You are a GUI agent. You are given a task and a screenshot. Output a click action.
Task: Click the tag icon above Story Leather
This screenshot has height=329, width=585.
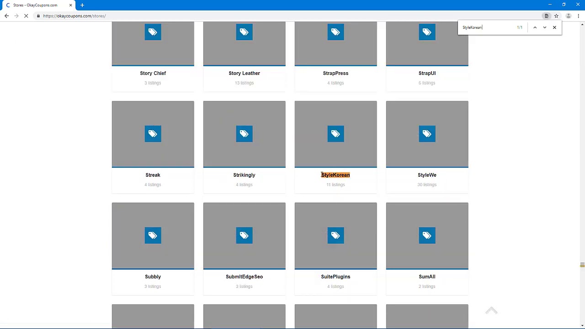[244, 32]
